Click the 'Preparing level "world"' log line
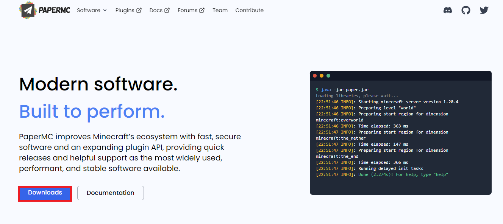This screenshot has width=503, height=224. tap(366, 108)
